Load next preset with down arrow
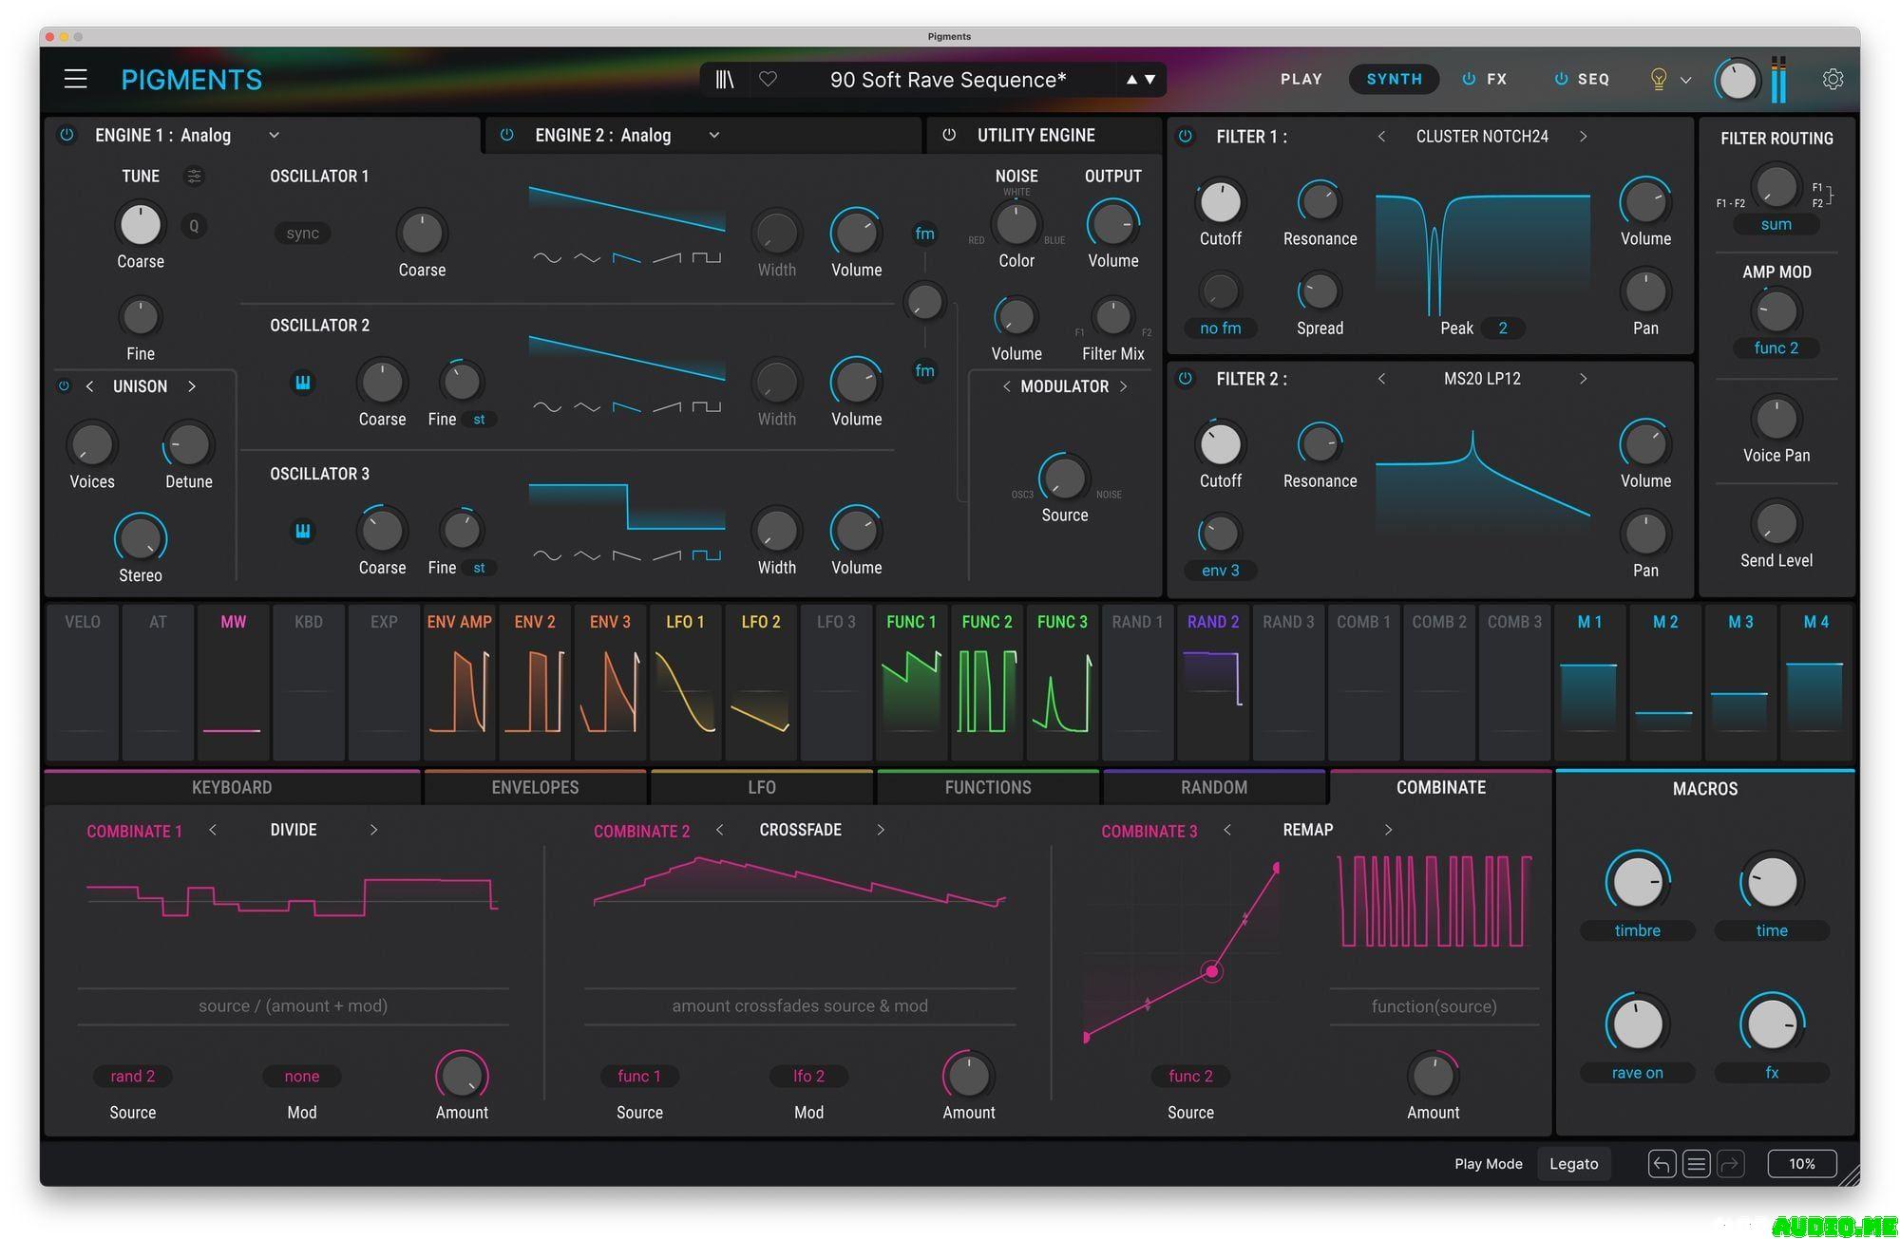Image resolution: width=1900 pixels, height=1239 pixels. tap(1150, 80)
